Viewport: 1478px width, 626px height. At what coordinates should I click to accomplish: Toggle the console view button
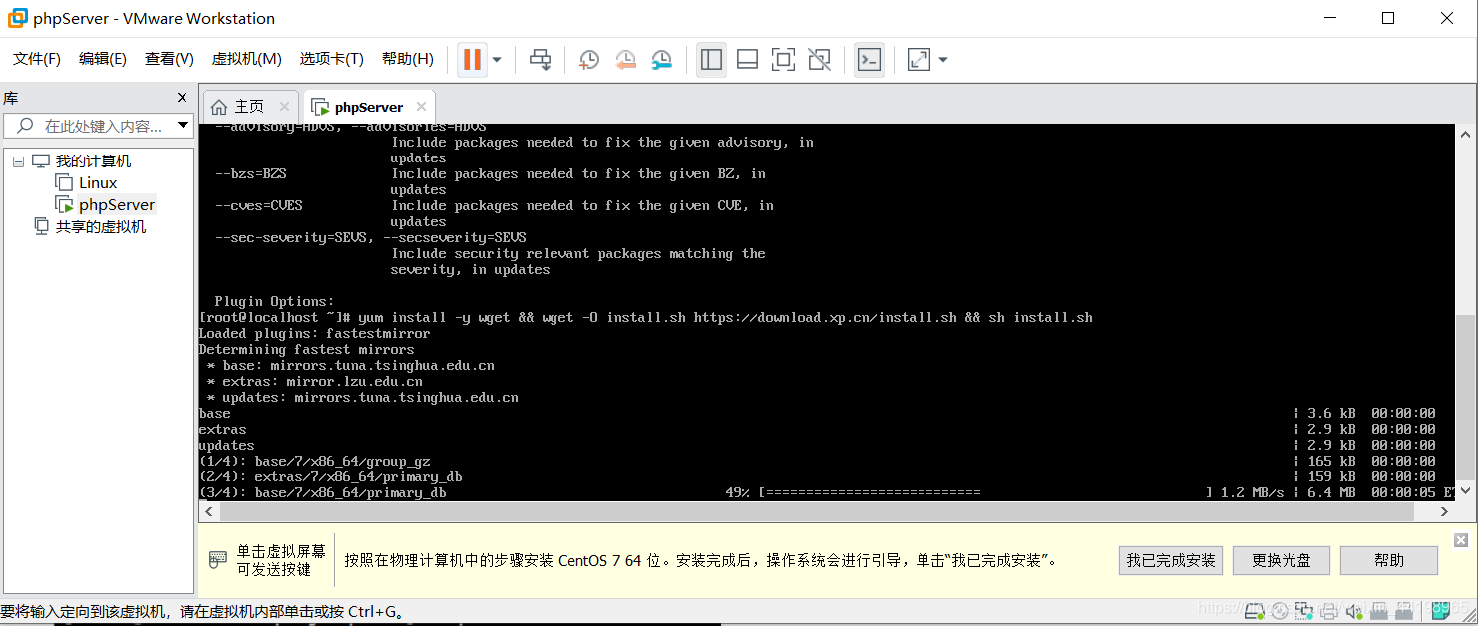pyautogui.click(x=869, y=59)
